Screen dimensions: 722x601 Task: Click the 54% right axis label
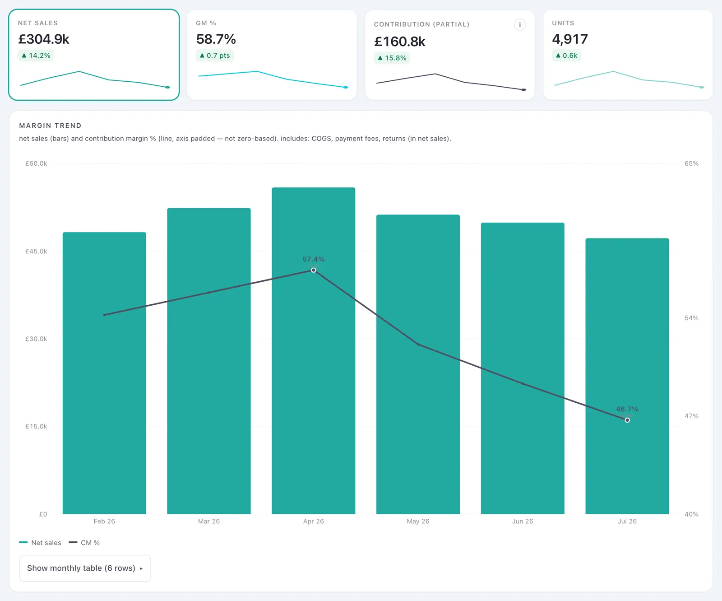pos(691,318)
